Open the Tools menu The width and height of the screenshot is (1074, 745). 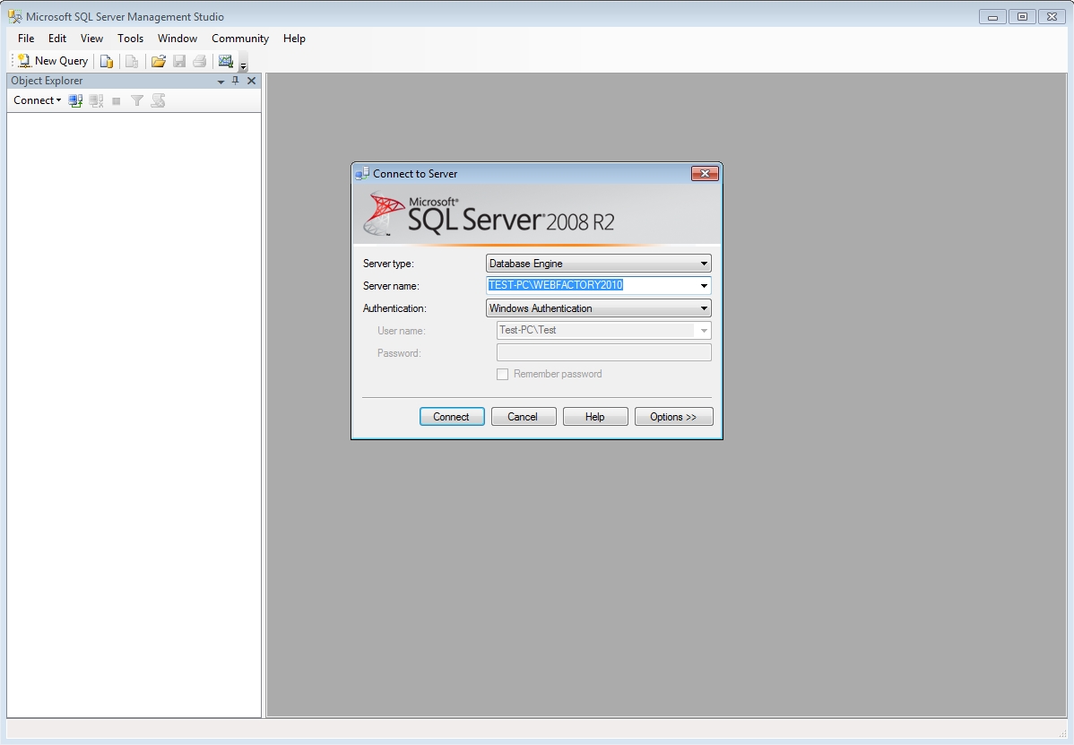click(x=130, y=39)
